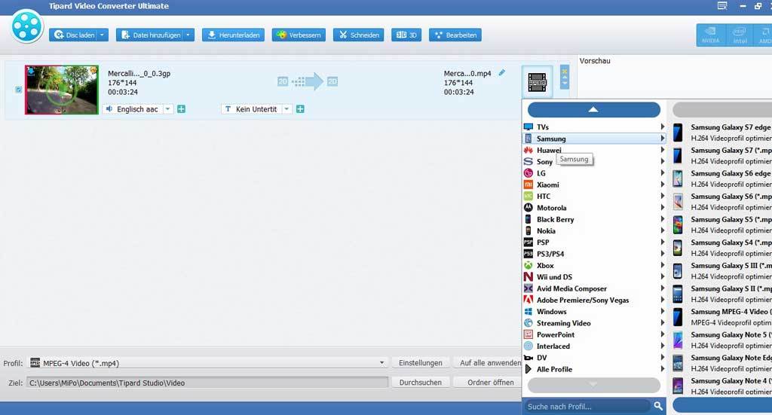Click the Black Berry phone icon
The height and width of the screenshot is (415, 772).
(528, 219)
